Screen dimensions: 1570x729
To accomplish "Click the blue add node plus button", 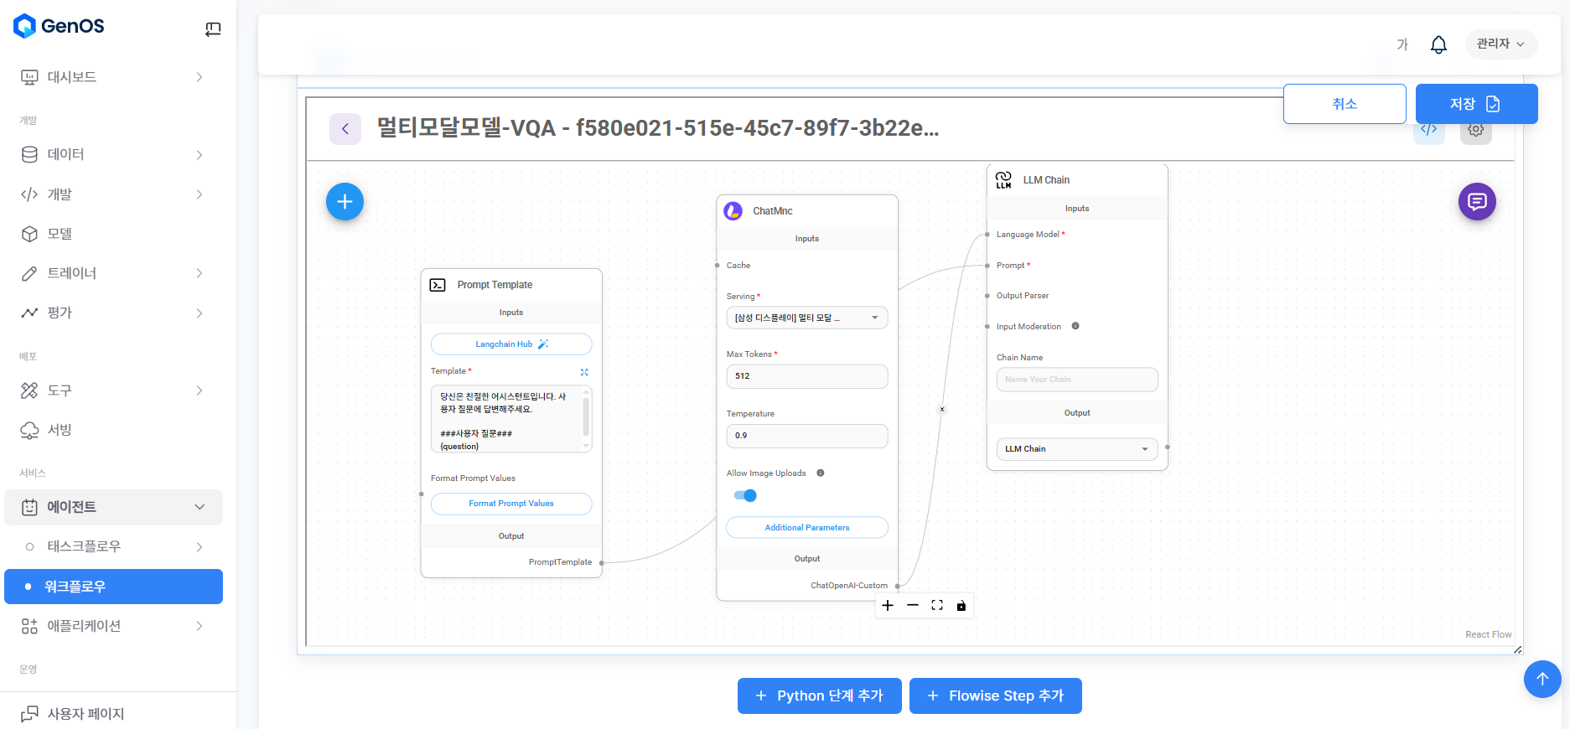I will click(x=345, y=202).
